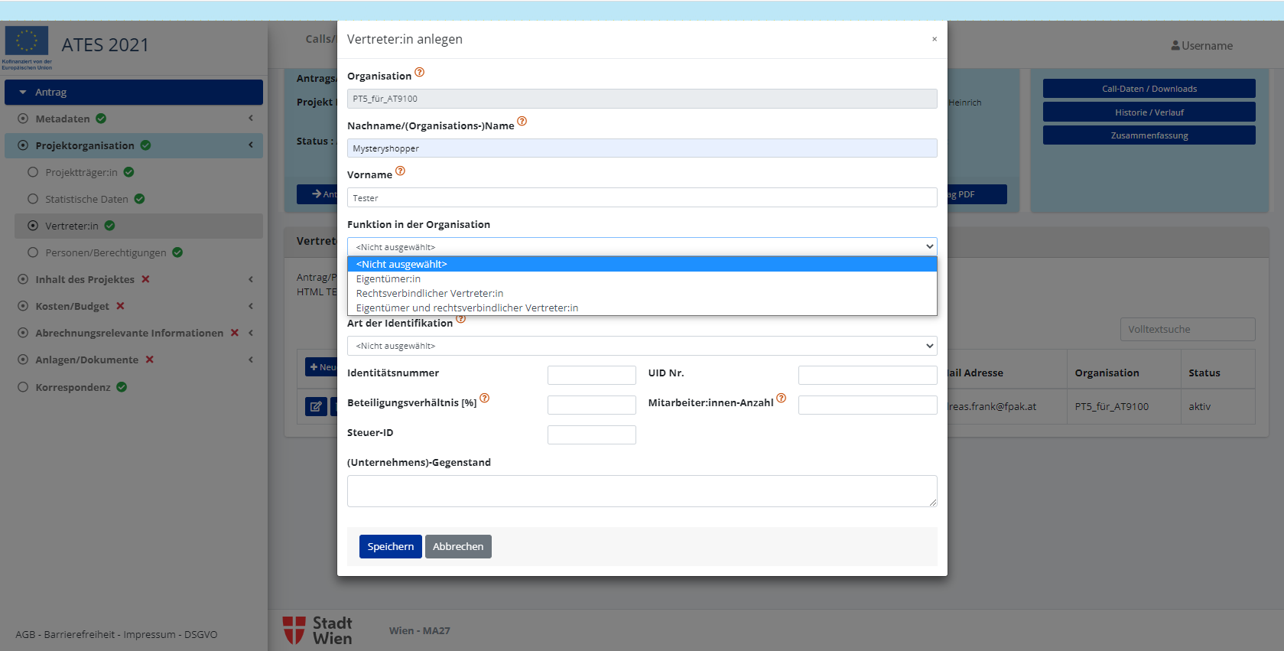This screenshot has height=651, width=1284.
Task: Click the Identitätsnummer input field
Action: (x=591, y=375)
